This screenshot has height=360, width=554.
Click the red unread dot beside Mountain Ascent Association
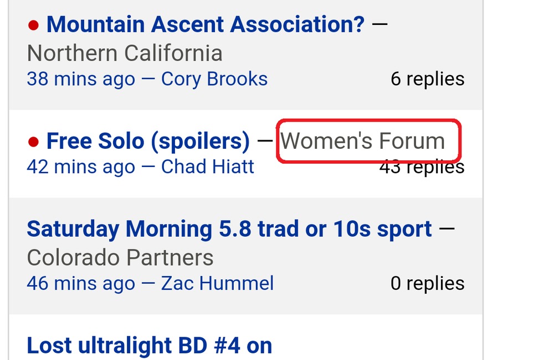(x=33, y=25)
